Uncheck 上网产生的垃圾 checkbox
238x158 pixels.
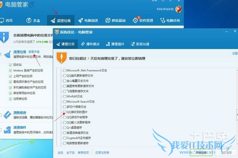point(10,76)
